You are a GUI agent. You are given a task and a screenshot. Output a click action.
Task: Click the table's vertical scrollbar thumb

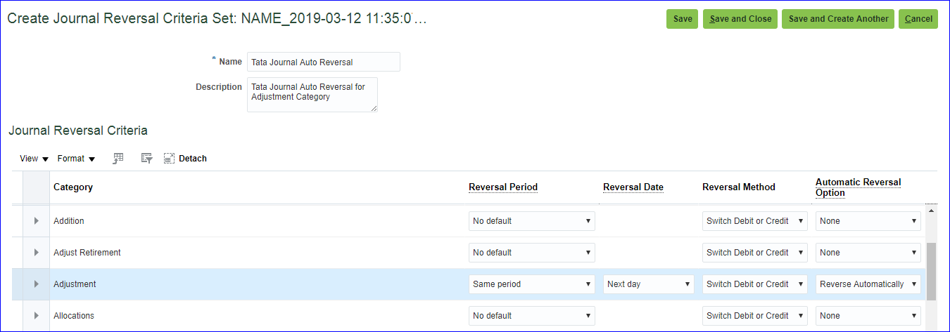931,271
